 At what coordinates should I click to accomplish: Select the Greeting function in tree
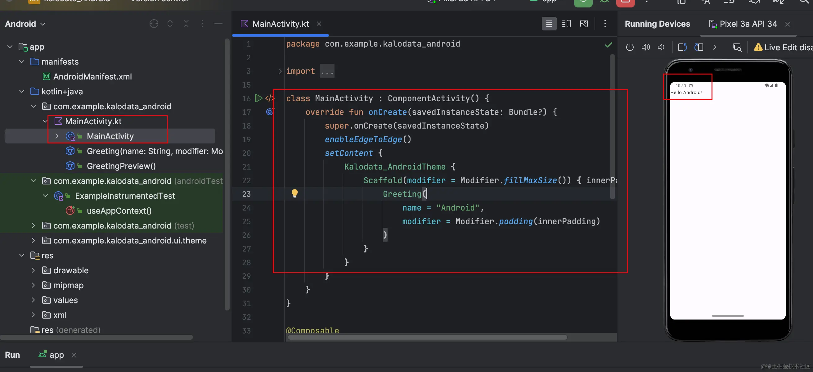144,151
